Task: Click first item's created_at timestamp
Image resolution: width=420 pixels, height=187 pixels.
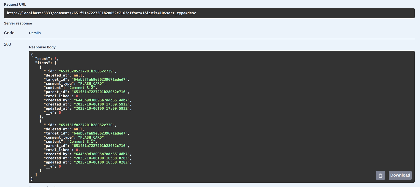Action: [x=102, y=104]
